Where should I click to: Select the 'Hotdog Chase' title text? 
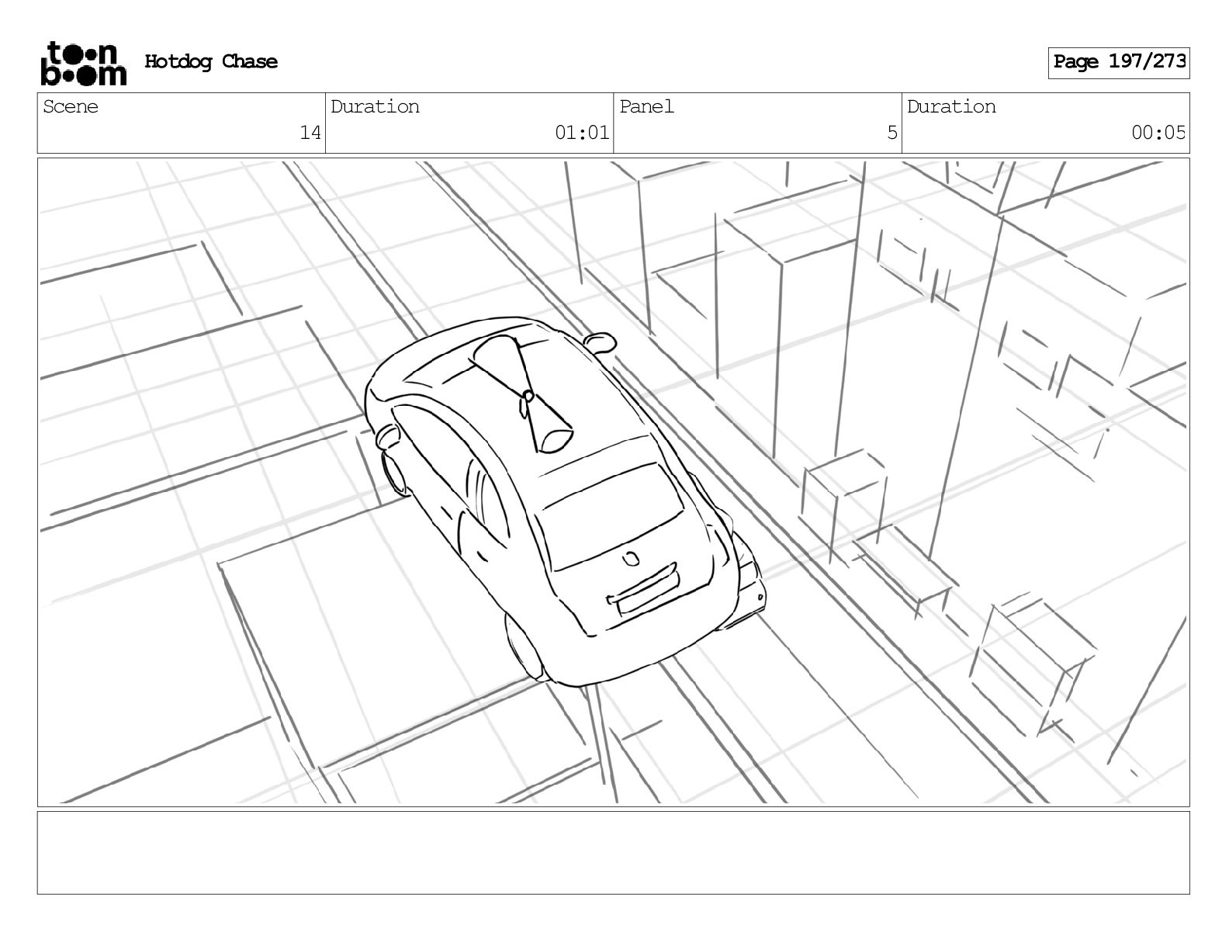pyautogui.click(x=211, y=61)
